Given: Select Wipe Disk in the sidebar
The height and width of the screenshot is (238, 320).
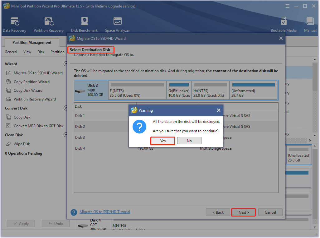Looking at the screenshot, I should (22, 144).
